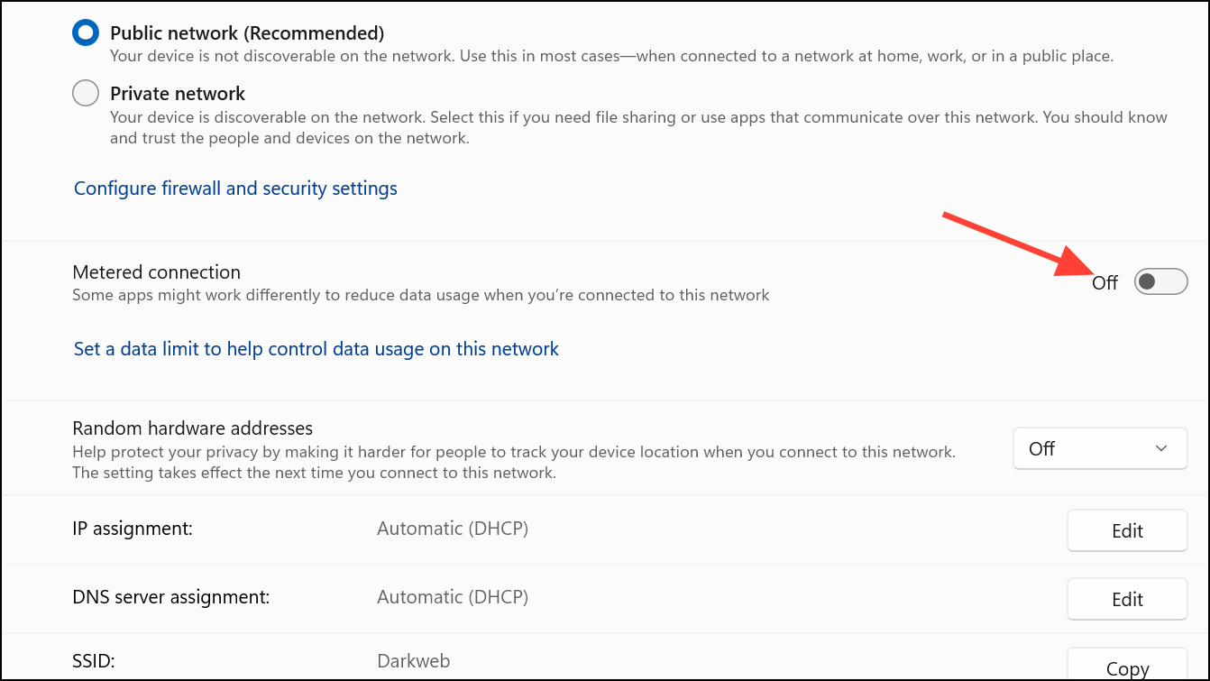Click the IP assignment "Automatic (DHCP)" value

coord(453,529)
